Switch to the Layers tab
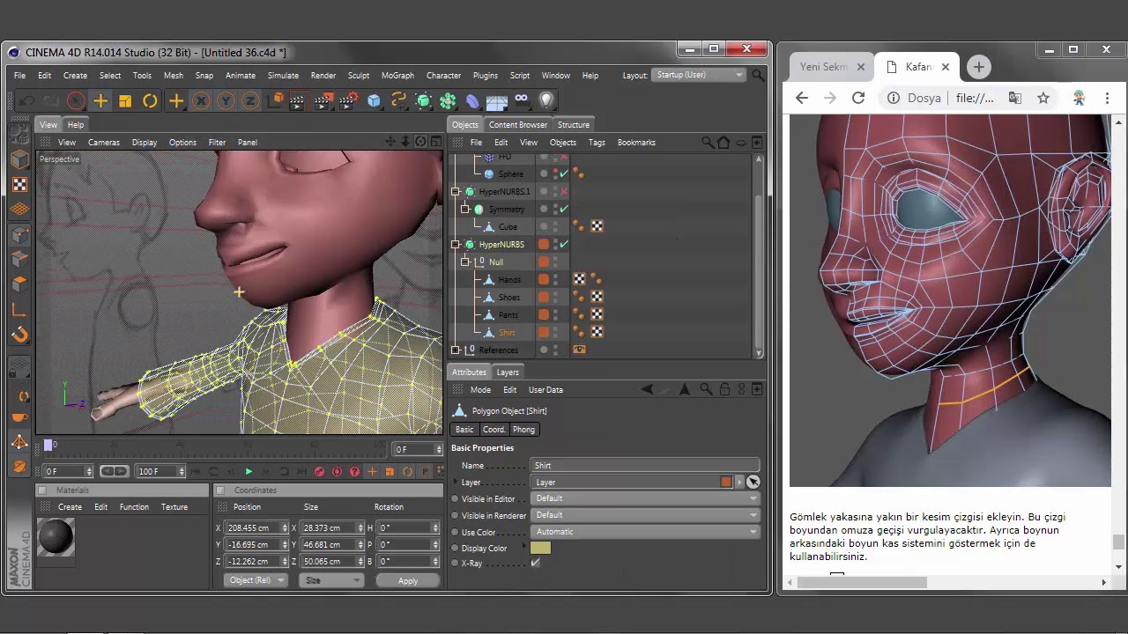The width and height of the screenshot is (1128, 634). [x=508, y=372]
